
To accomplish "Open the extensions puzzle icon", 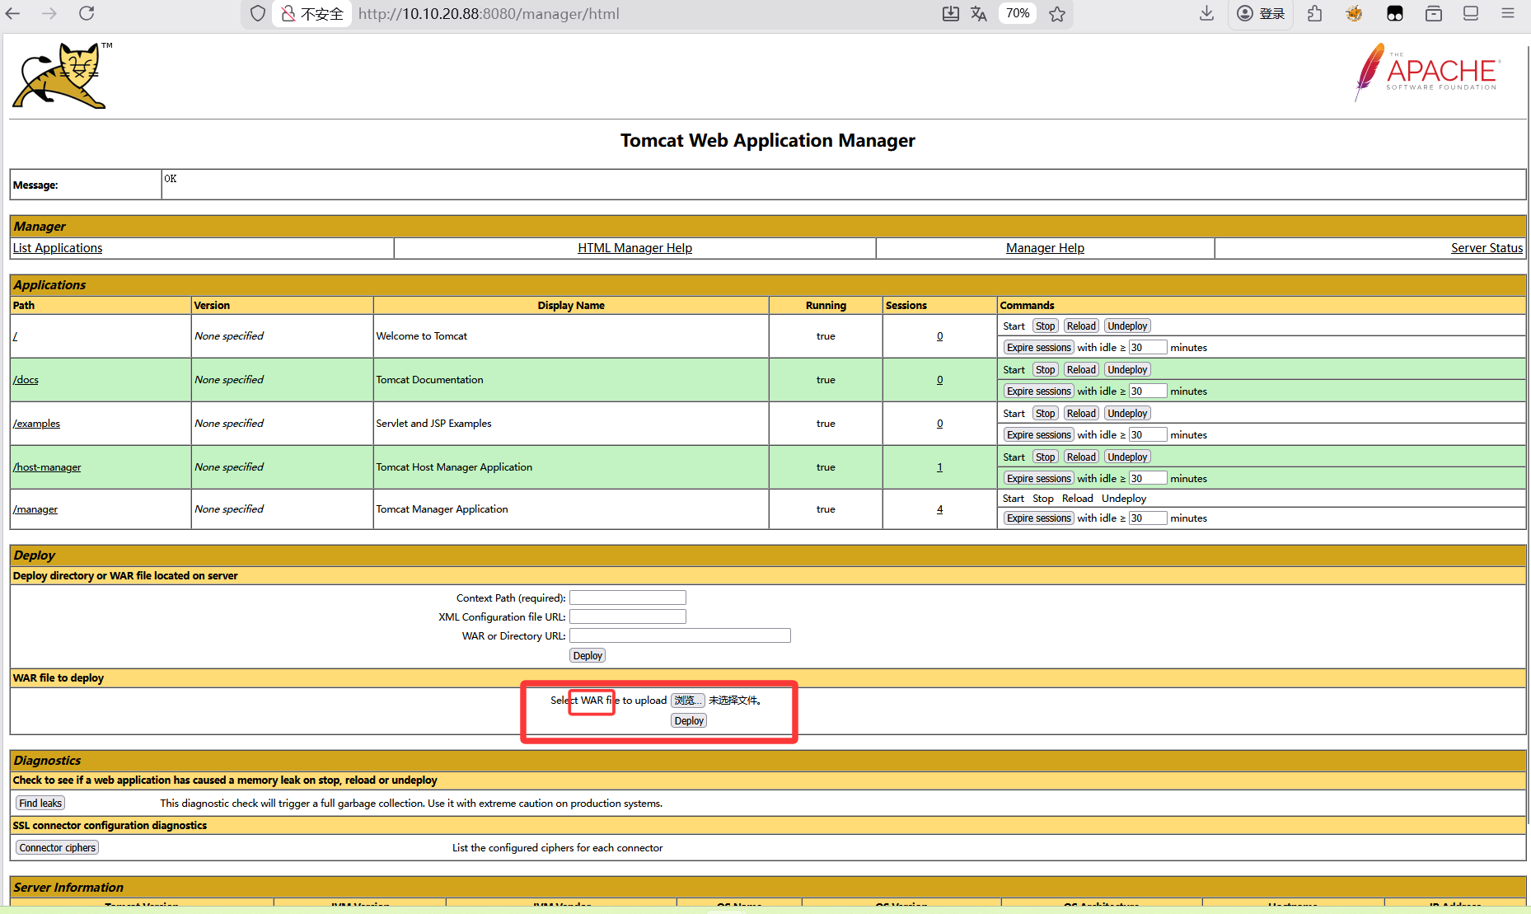I will click(x=1314, y=13).
